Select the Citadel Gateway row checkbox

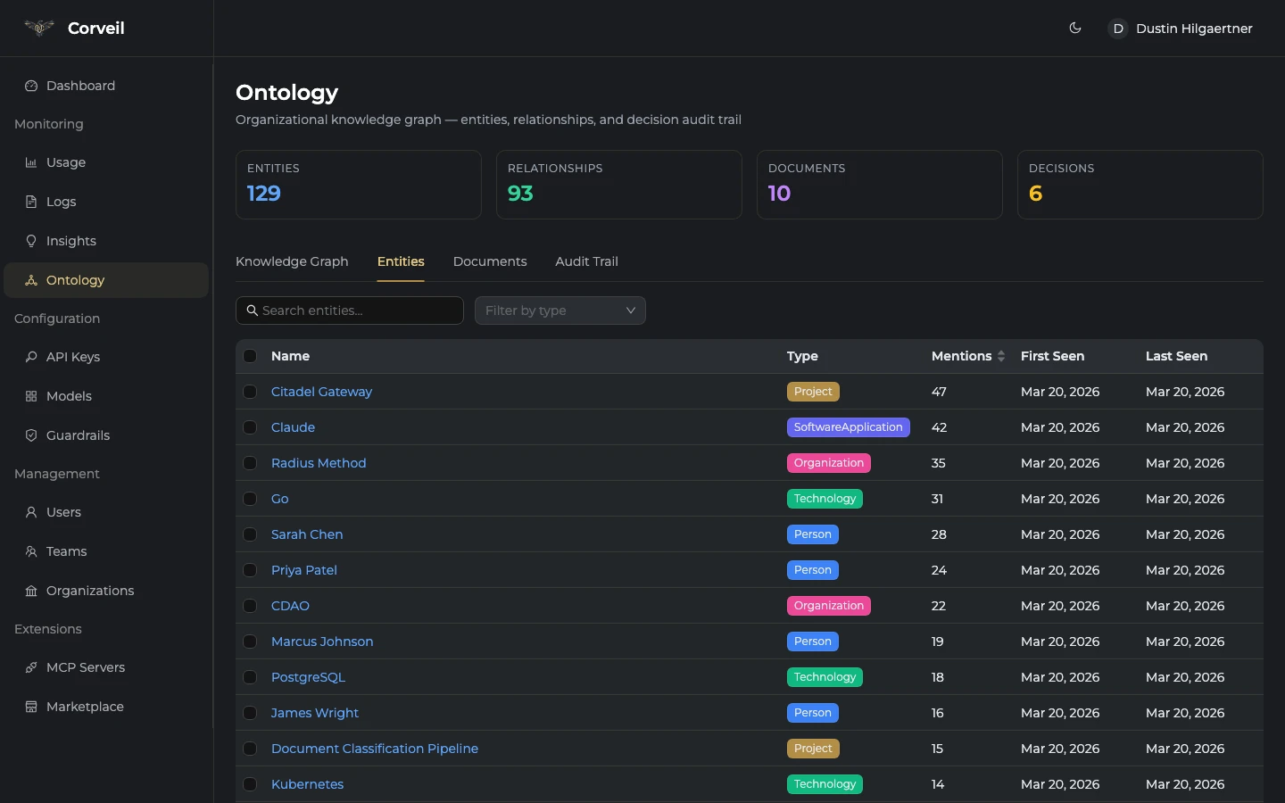point(250,392)
